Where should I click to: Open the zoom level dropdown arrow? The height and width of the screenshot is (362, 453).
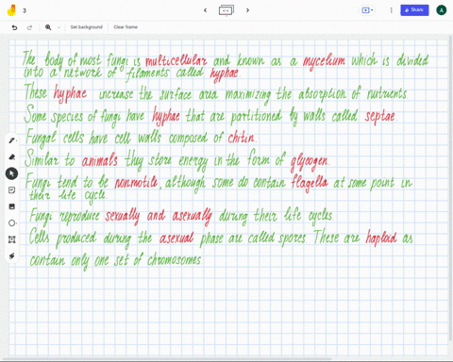pyautogui.click(x=59, y=27)
